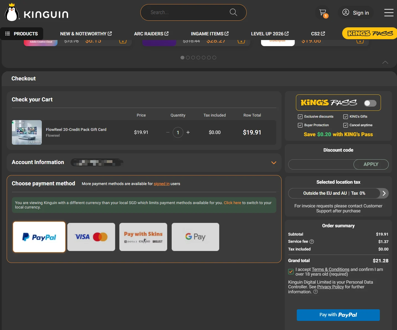397x330 pixels.
Task: Open the PRODUCTS menu
Action: (22, 34)
